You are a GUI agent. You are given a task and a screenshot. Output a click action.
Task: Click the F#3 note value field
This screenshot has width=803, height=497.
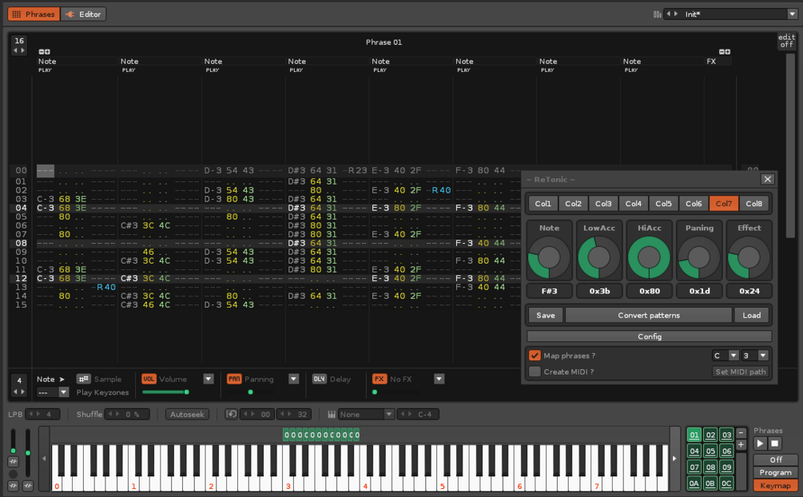click(549, 291)
